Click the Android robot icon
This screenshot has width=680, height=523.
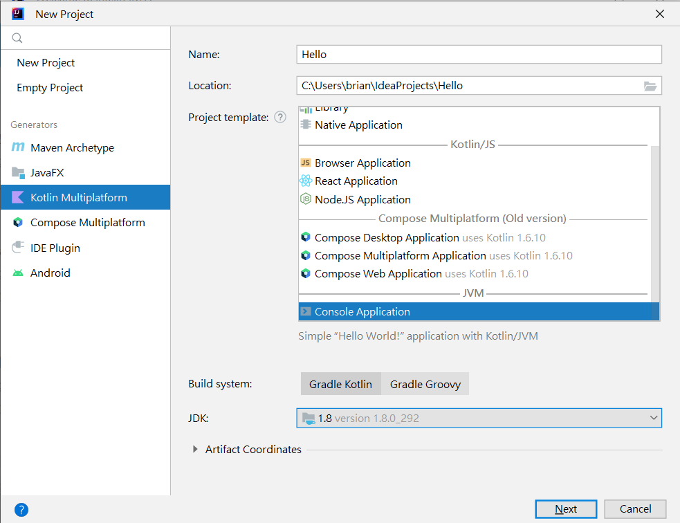(x=18, y=273)
